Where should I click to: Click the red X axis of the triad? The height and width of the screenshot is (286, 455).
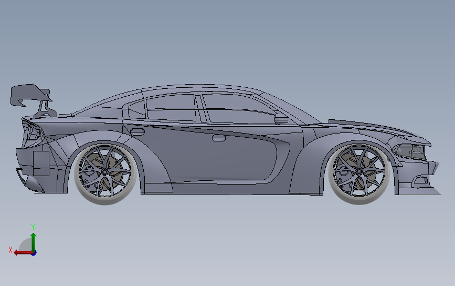coord(23,252)
